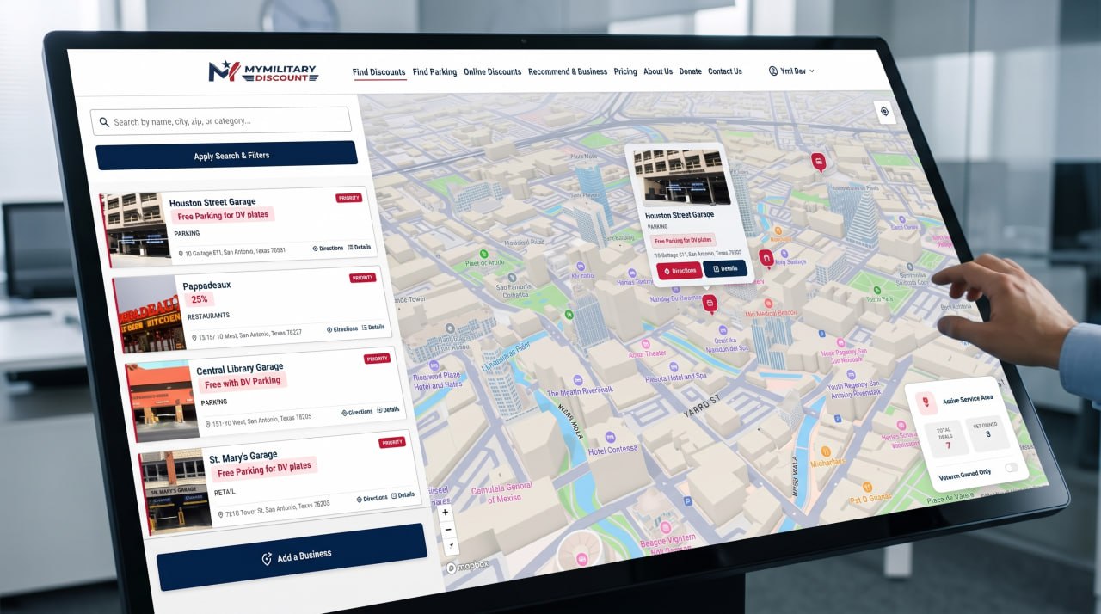Open the About Us page
This screenshot has width=1101, height=614.
pos(658,72)
